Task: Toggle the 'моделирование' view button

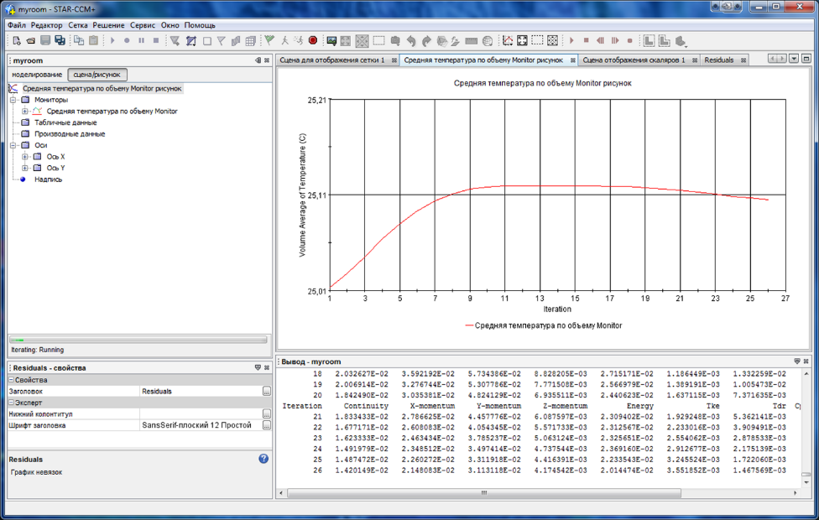Action: (37, 75)
